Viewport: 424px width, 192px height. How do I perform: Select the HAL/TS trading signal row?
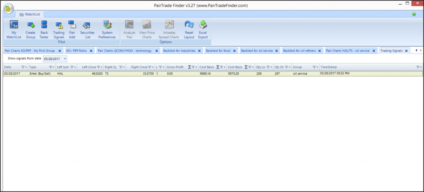pos(166,73)
